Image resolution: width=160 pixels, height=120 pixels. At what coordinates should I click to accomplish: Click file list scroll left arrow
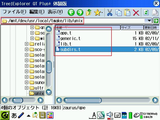pyautogui.click(x=59, y=100)
